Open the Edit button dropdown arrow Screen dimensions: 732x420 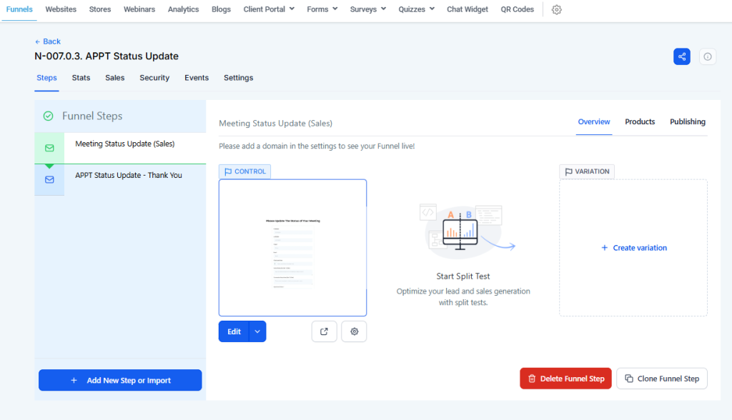coord(257,331)
